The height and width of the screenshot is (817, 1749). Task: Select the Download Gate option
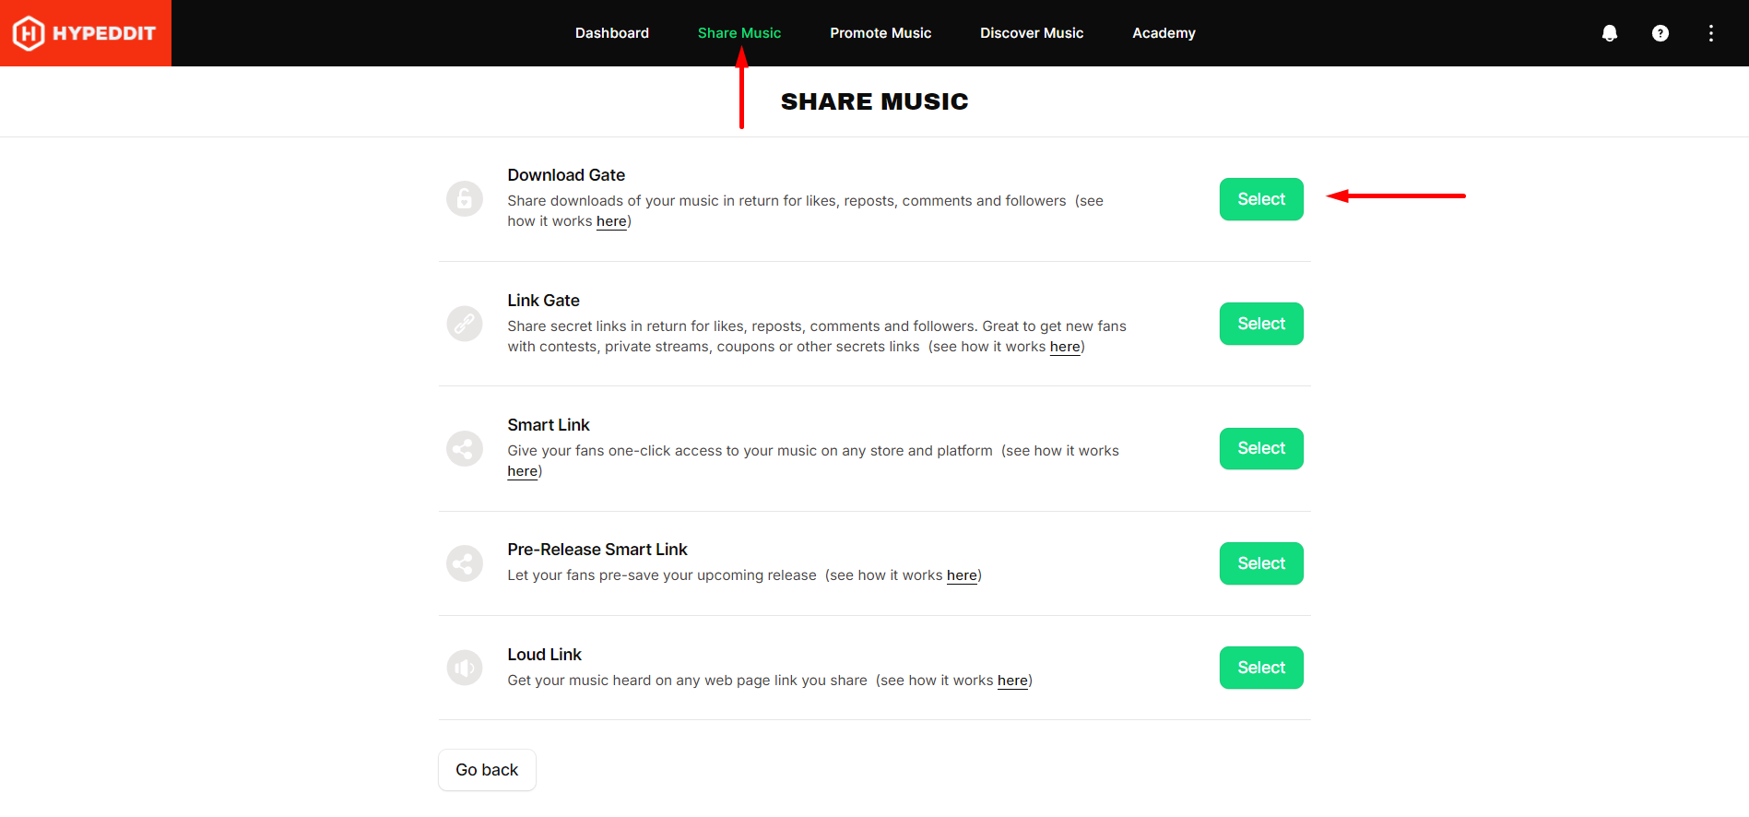pyautogui.click(x=1261, y=199)
